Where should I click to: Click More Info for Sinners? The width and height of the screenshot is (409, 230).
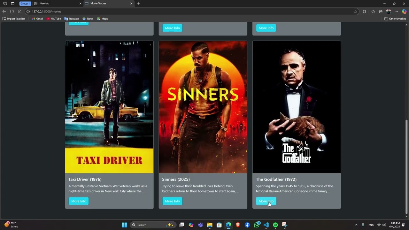pos(172,201)
